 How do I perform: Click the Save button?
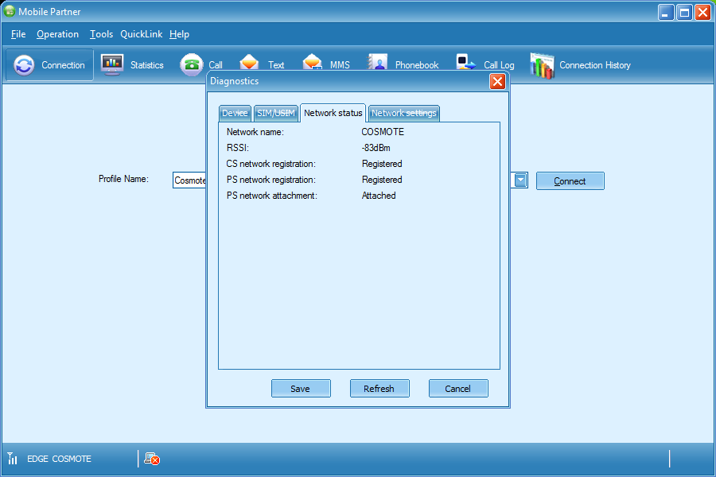click(x=301, y=389)
